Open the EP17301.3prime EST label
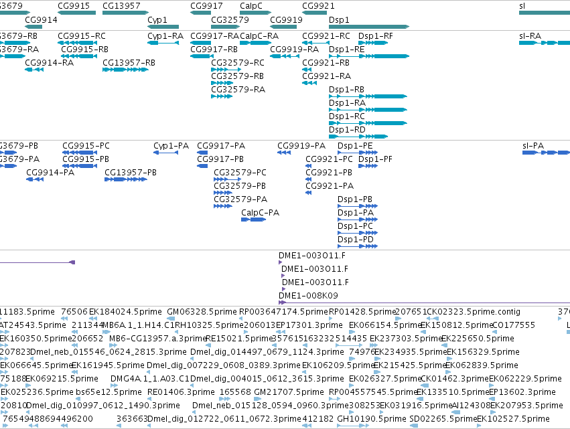 coord(309,325)
